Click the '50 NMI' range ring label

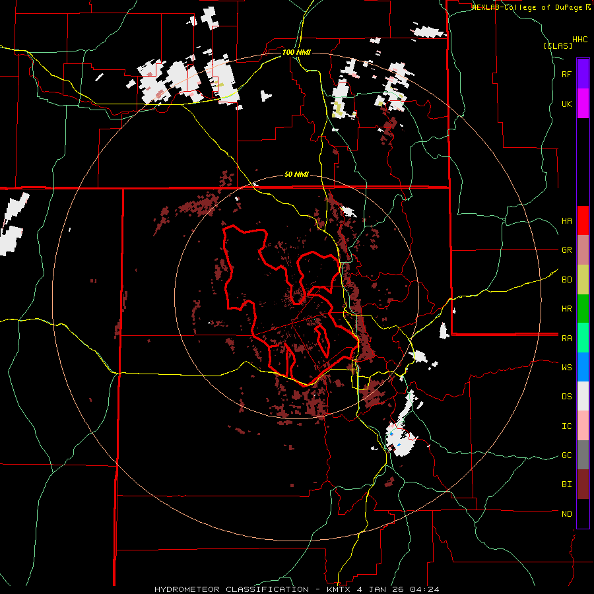pos(296,175)
